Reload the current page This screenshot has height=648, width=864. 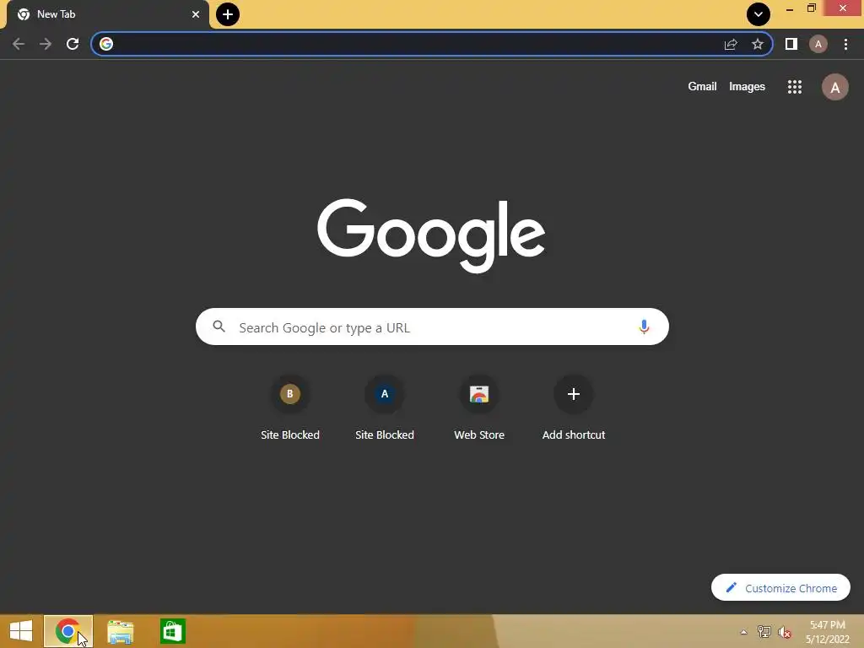point(73,44)
